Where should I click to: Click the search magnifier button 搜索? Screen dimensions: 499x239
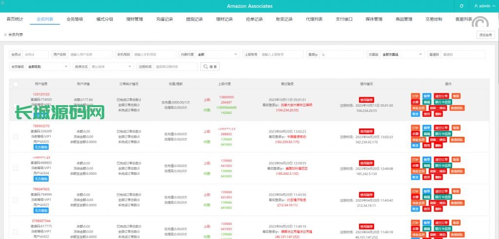pos(210,66)
